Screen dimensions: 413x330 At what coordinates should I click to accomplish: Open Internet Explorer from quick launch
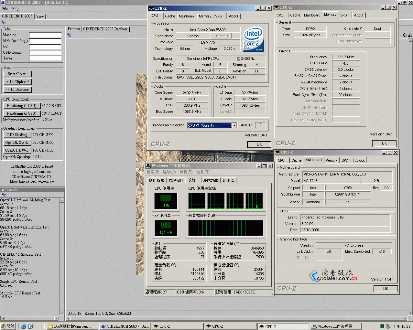point(24,326)
